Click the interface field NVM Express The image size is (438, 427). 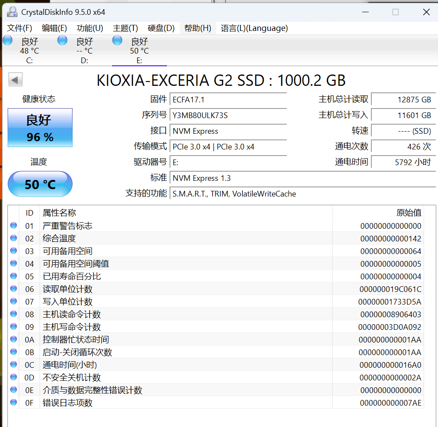click(228, 131)
